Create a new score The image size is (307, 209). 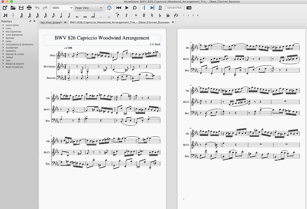click(x=5, y=8)
